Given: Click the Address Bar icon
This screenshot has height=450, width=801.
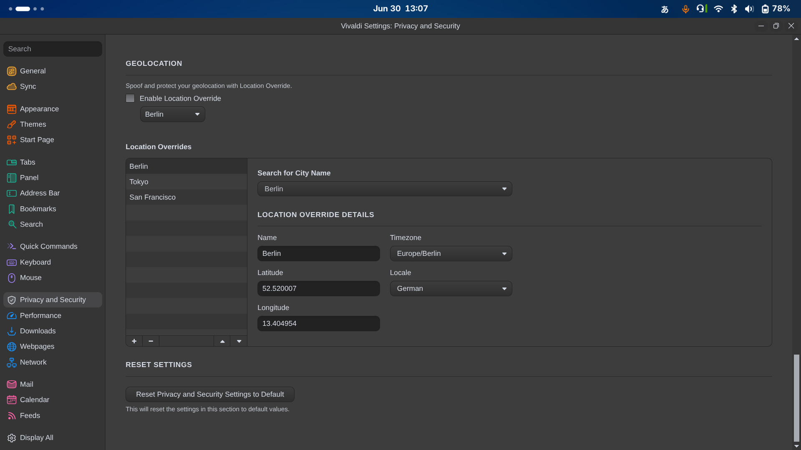Looking at the screenshot, I should pos(12,193).
